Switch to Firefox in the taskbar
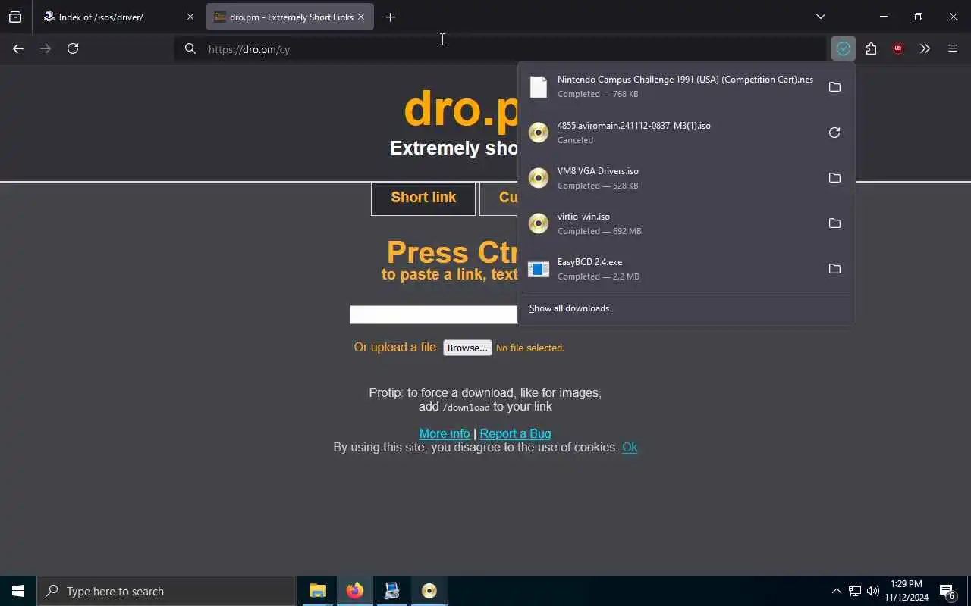The image size is (971, 606). point(355,591)
